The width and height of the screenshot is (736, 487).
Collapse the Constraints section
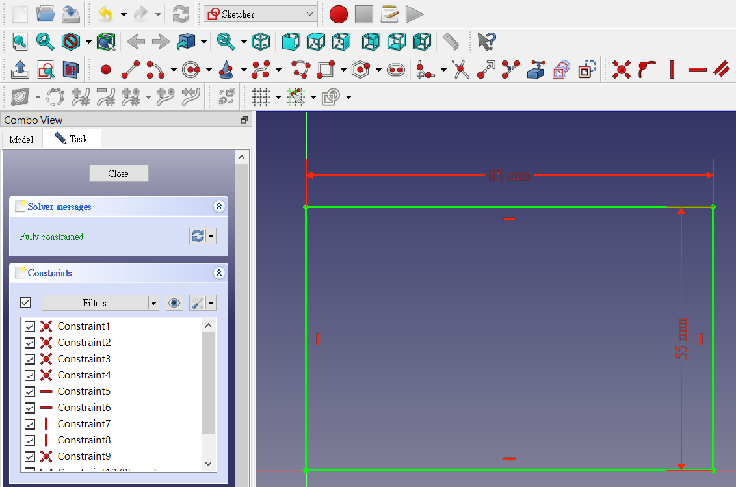[x=218, y=273]
